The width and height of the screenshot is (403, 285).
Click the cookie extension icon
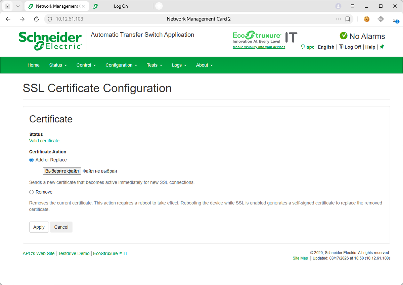coord(367,19)
